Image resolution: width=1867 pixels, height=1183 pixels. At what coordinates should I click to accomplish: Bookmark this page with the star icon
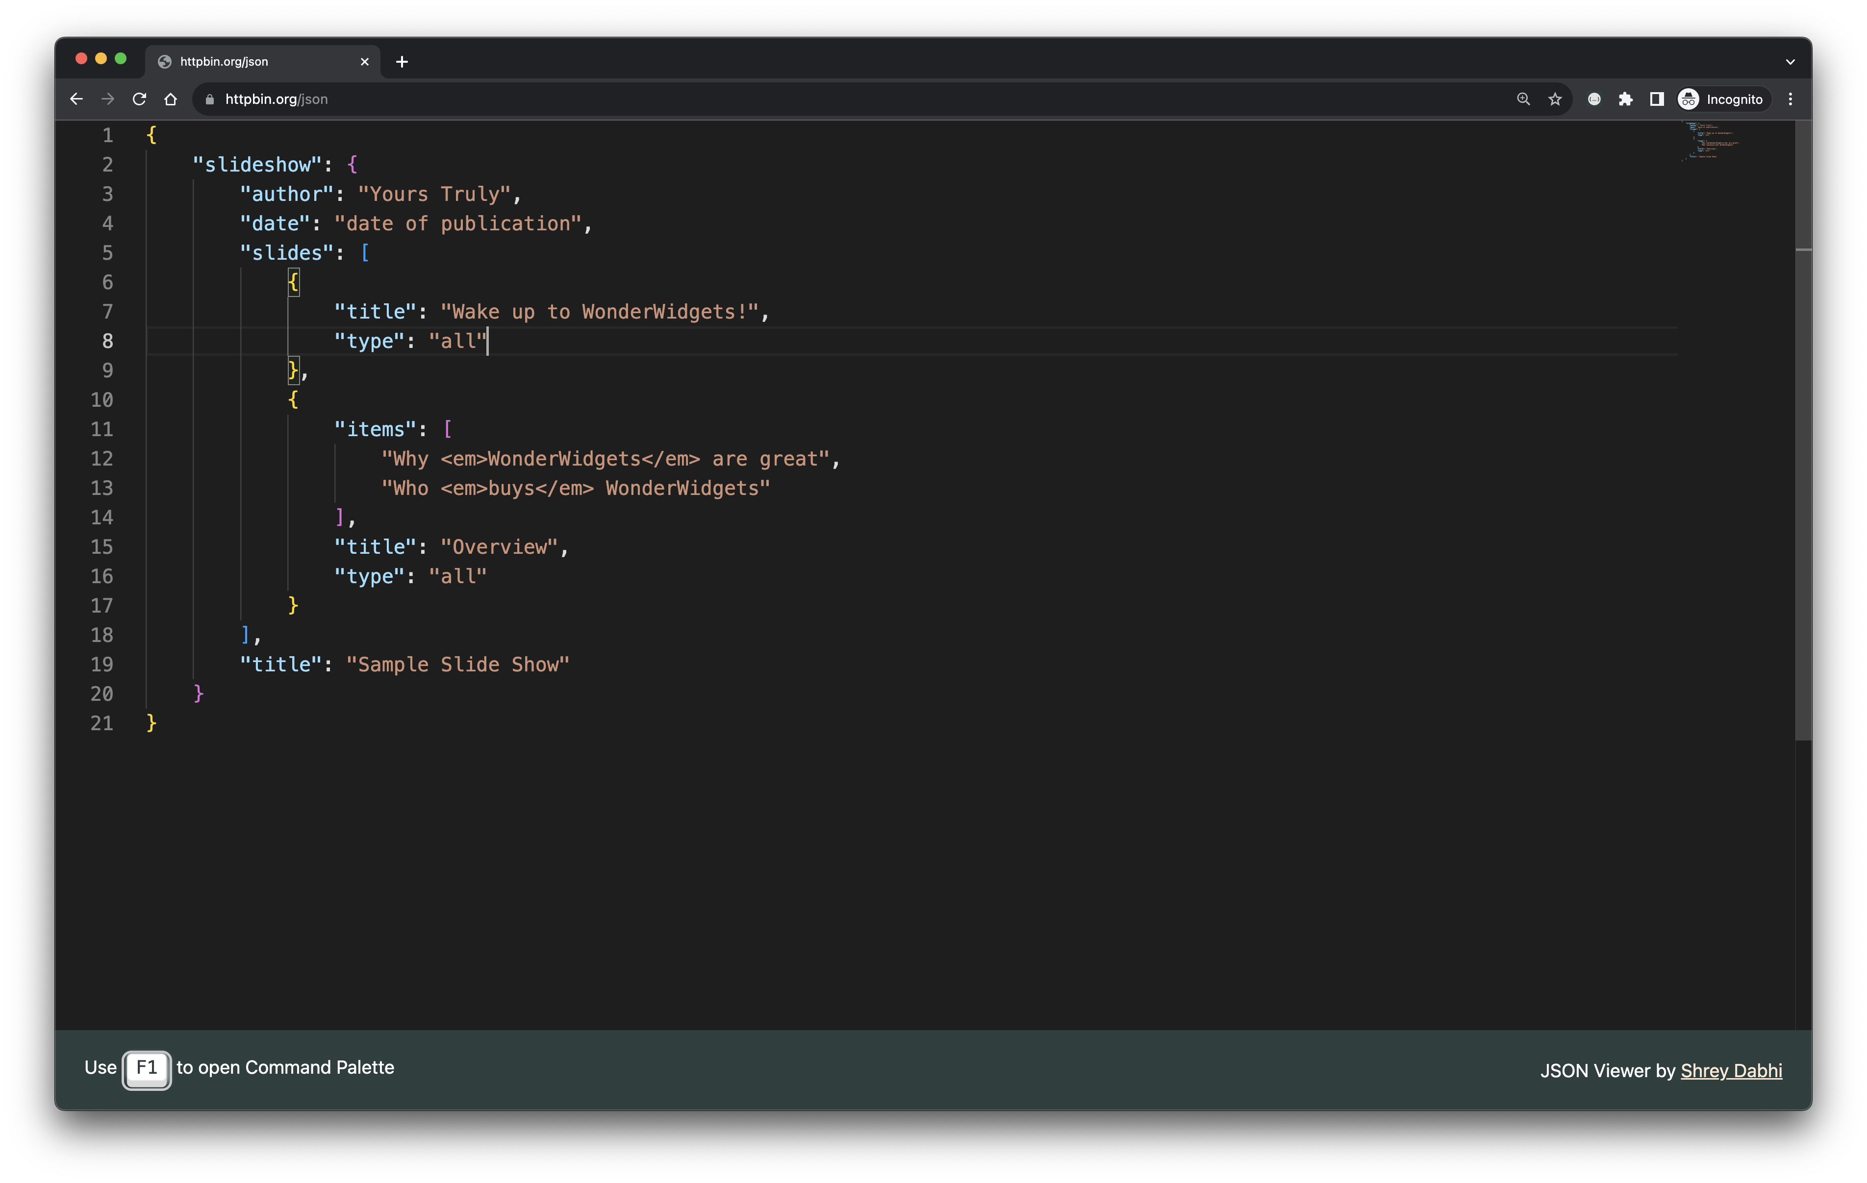pyautogui.click(x=1555, y=99)
